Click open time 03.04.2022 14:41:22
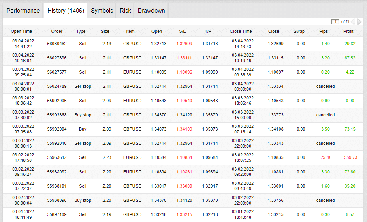This screenshot has height=222, width=367. pyautogui.click(x=23, y=44)
